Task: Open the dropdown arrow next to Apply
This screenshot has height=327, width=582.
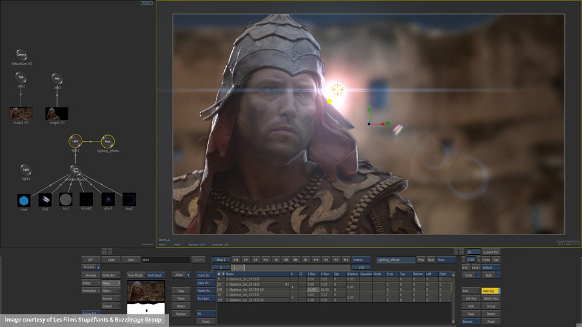Action: click(x=188, y=275)
